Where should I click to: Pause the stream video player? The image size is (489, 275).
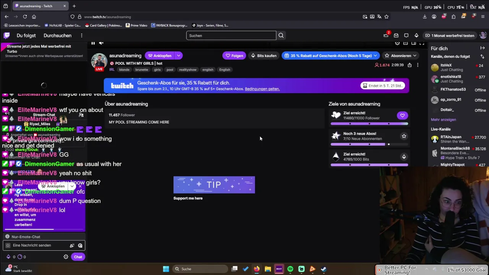[93, 43]
